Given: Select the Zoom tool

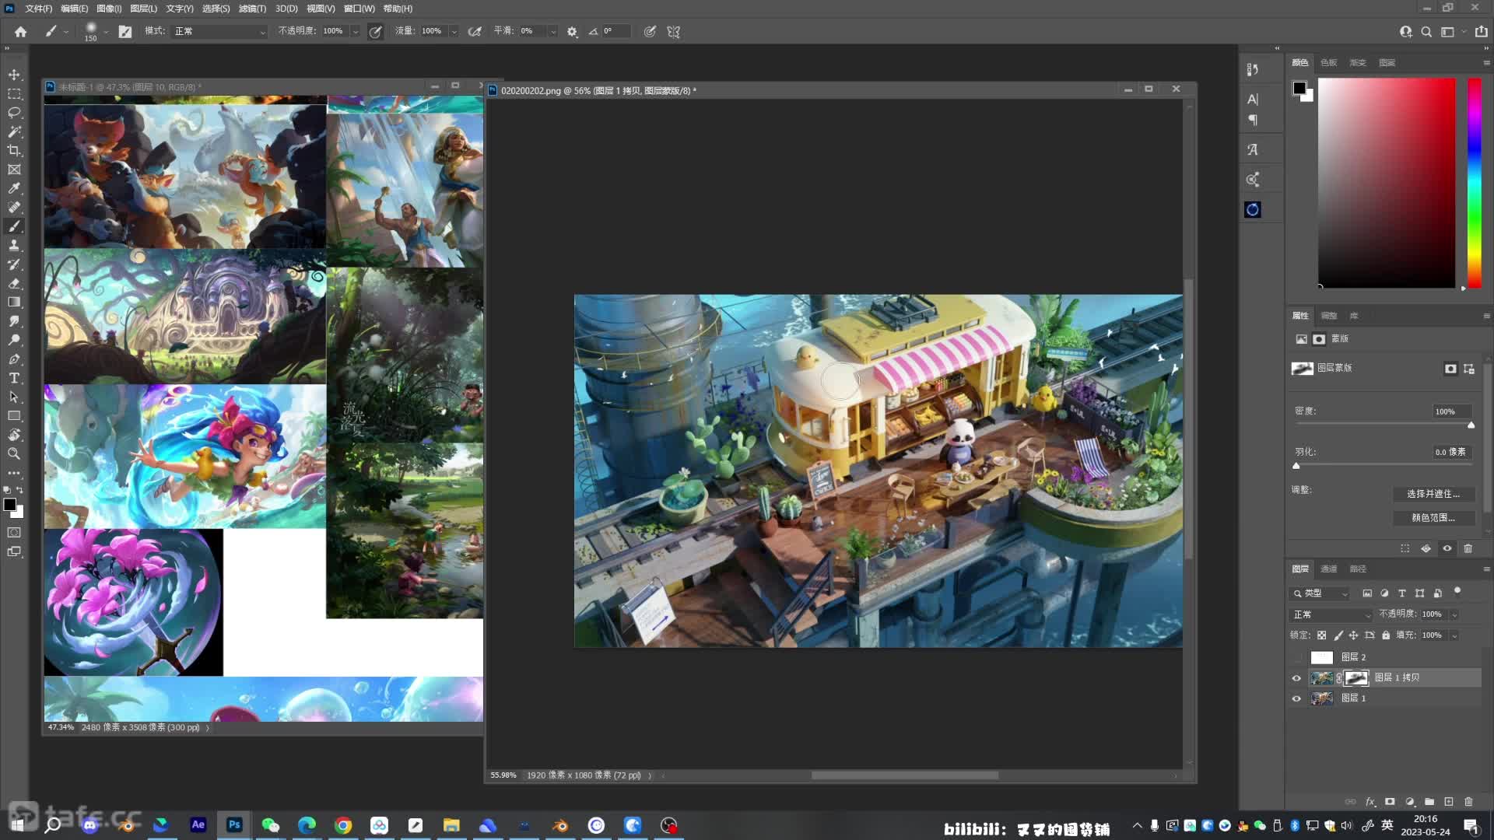Looking at the screenshot, I should click(x=14, y=453).
